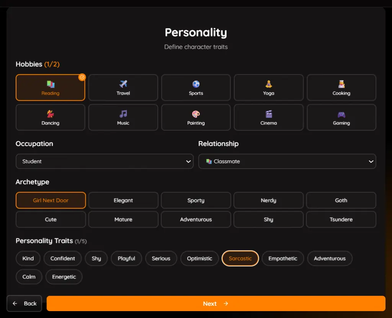
Task: Expand the Occupation dropdown chevron
Action: coord(188,161)
